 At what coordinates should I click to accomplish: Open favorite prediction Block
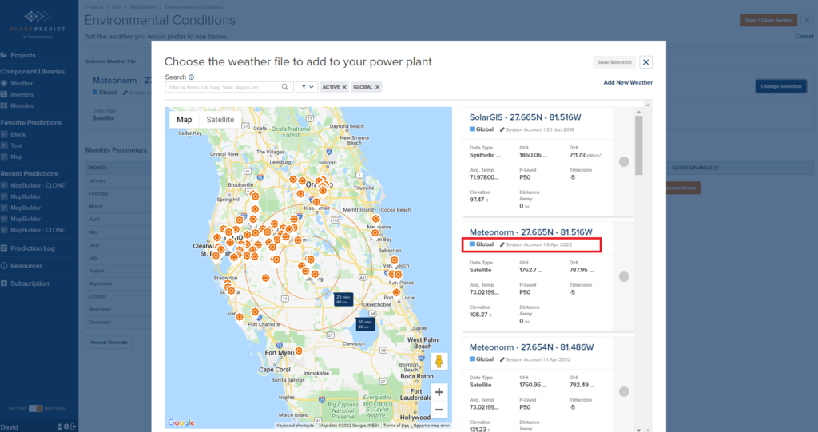coord(18,135)
